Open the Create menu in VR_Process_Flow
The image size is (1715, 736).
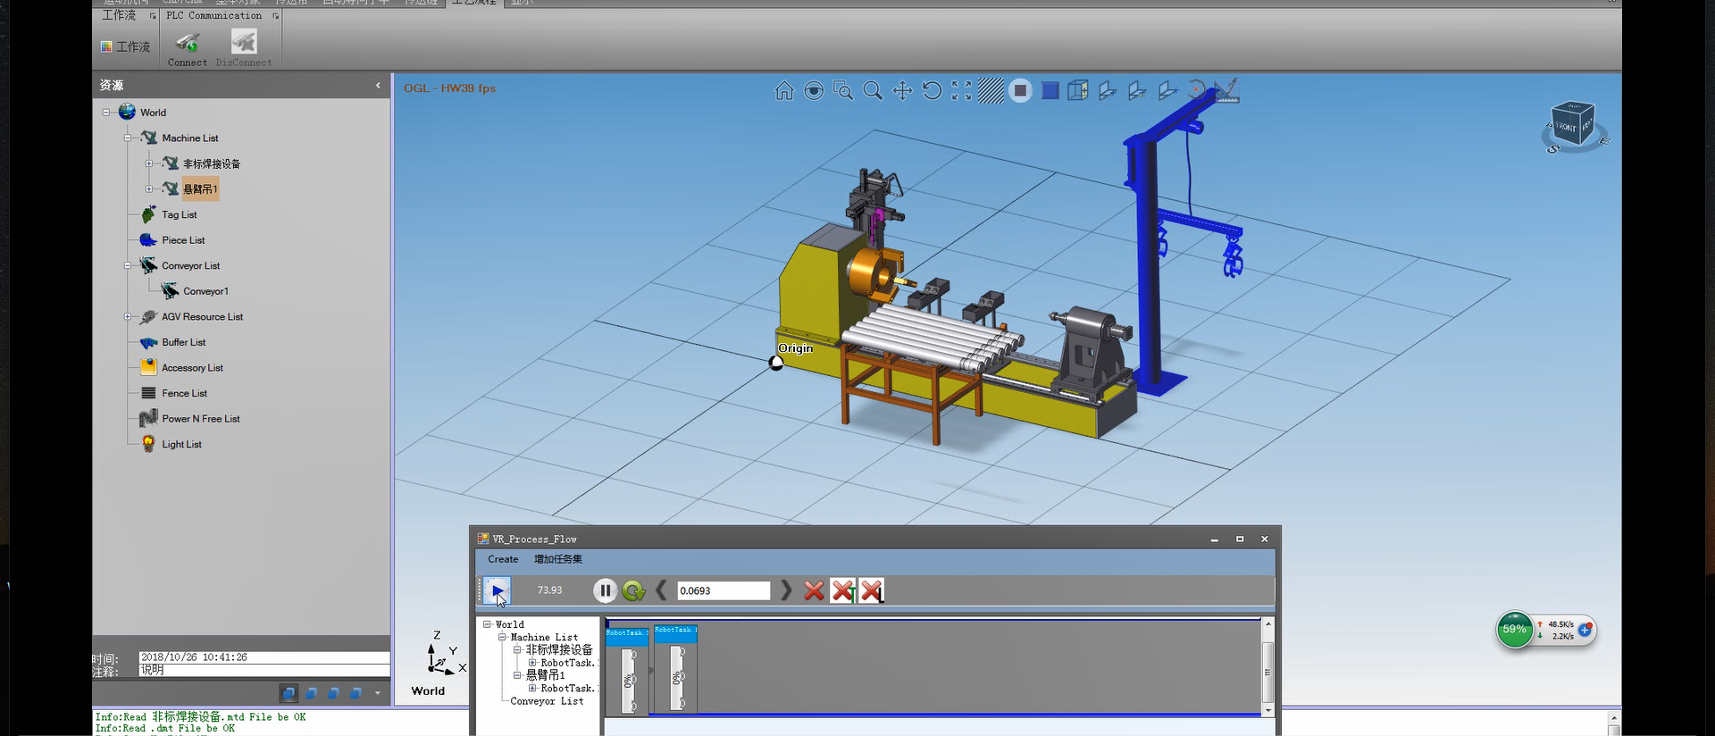click(503, 559)
